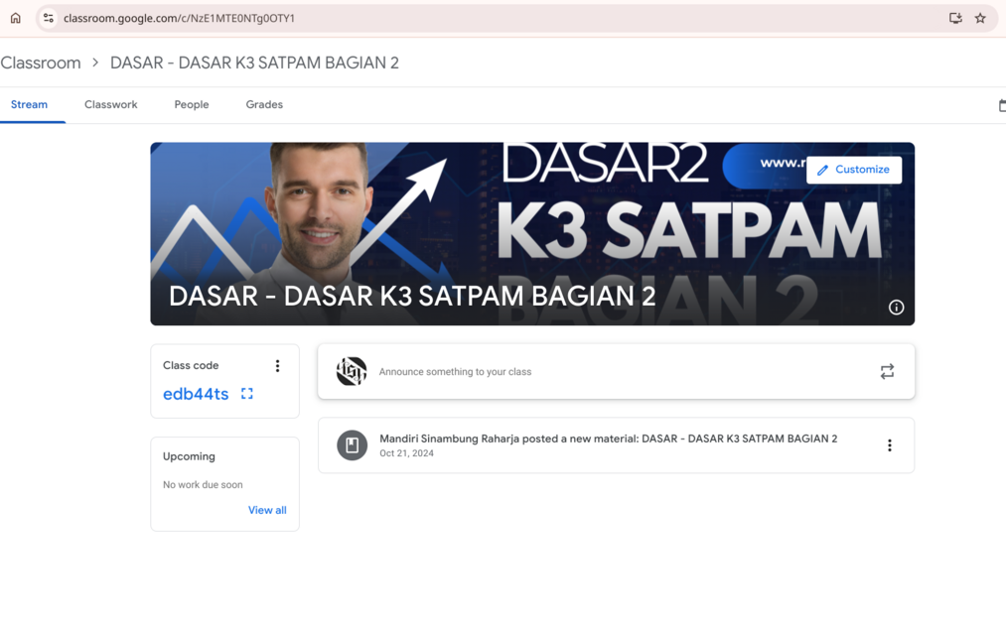1006x628 pixels.
Task: Click the Customize banner button
Action: tap(854, 170)
